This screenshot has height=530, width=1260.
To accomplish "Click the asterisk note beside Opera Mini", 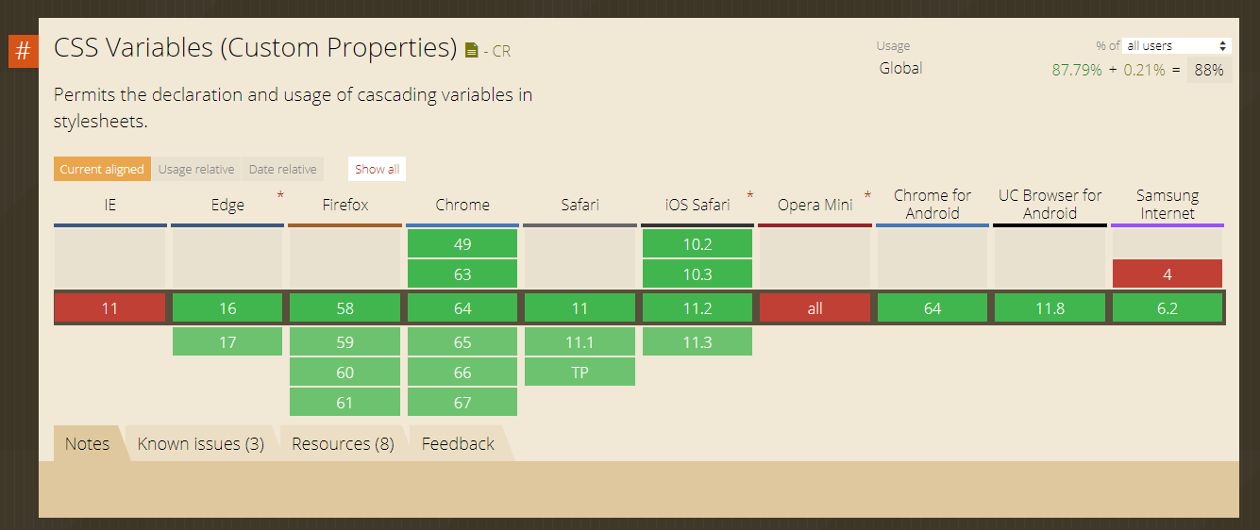I will [x=867, y=196].
